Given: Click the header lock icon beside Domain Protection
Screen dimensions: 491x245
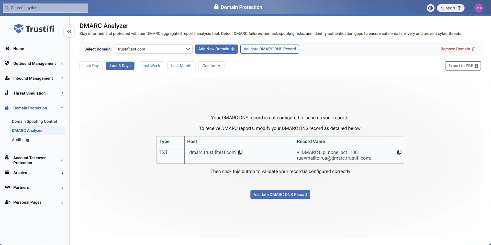Looking at the screenshot, I should [216, 7].
